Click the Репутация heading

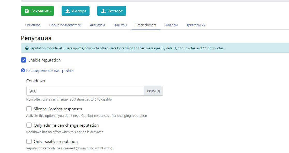click(36, 38)
